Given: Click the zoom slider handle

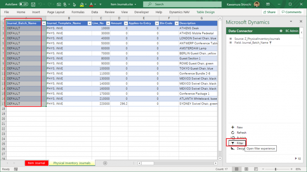Looking at the screenshot, I should coord(276,169).
